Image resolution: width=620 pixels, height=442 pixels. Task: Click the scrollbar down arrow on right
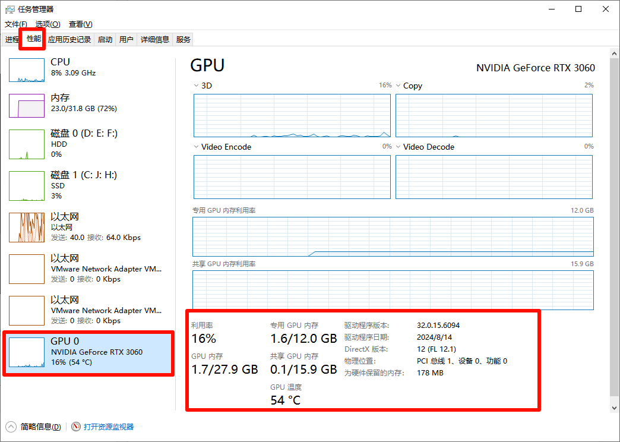(x=614, y=408)
